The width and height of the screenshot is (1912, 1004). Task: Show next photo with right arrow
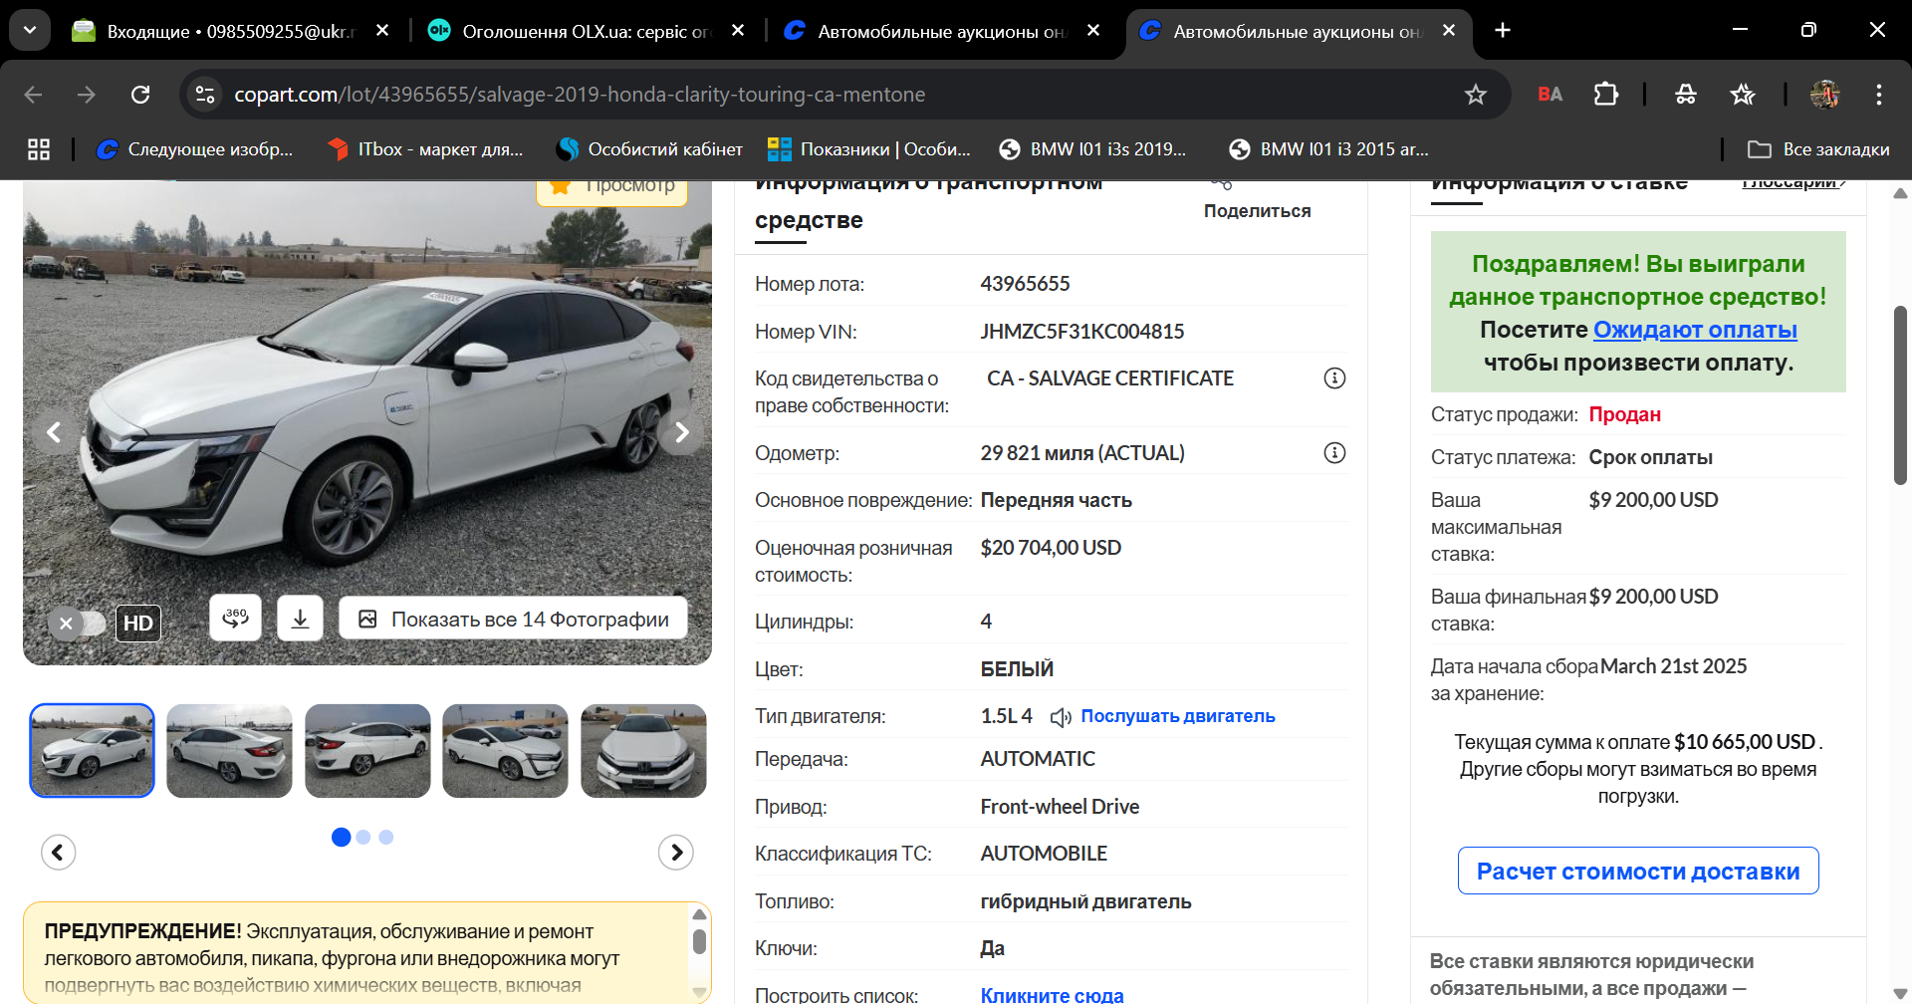point(681,432)
